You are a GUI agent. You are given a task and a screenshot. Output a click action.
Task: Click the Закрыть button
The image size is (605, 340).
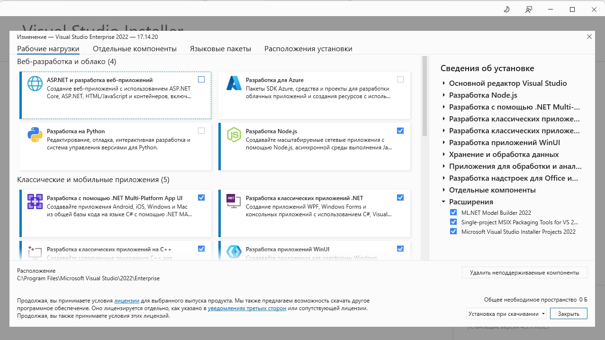569,313
